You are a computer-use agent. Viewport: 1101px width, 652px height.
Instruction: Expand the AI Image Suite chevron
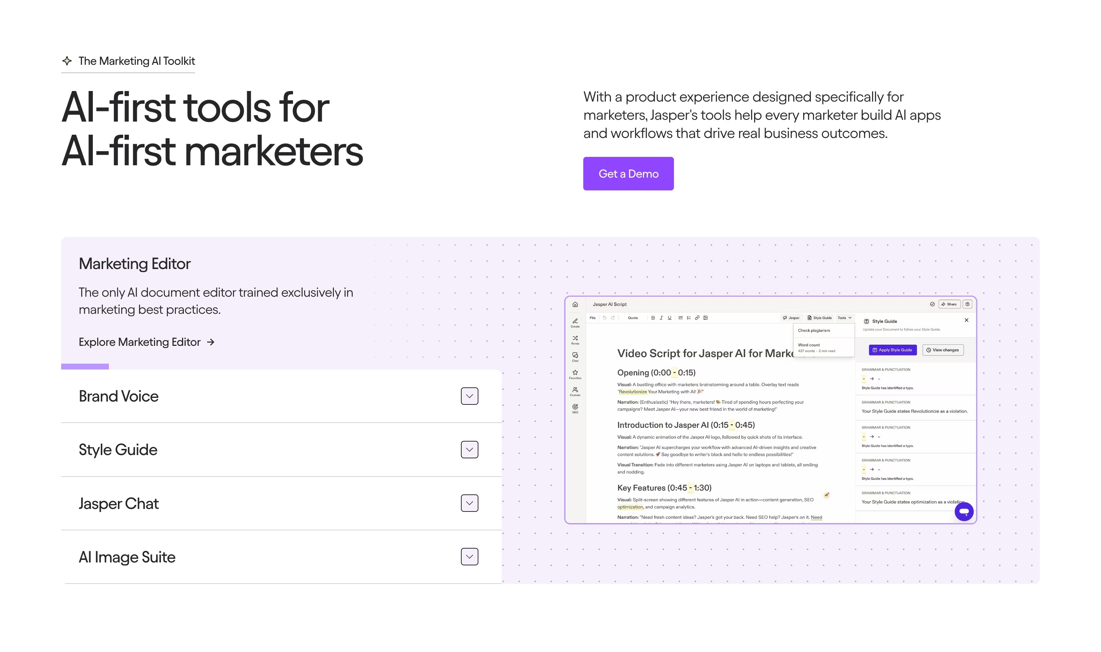tap(469, 557)
